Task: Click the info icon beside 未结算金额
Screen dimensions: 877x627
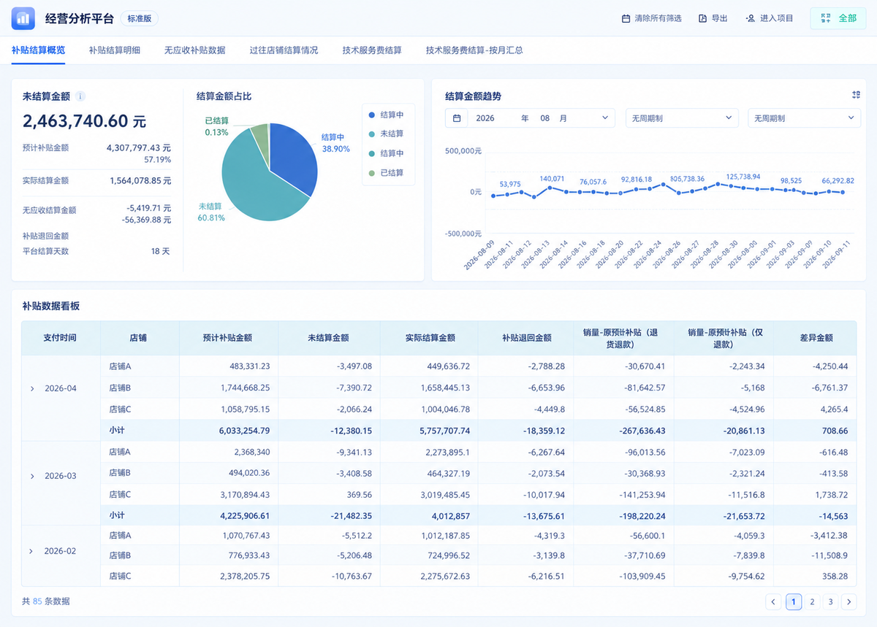Action: click(80, 96)
